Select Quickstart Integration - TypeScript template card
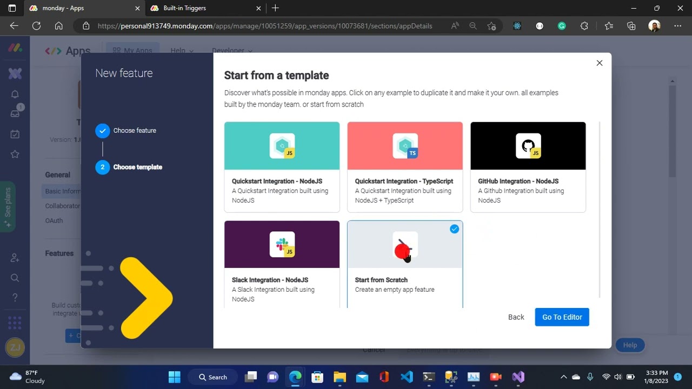The width and height of the screenshot is (692, 389). (x=405, y=167)
